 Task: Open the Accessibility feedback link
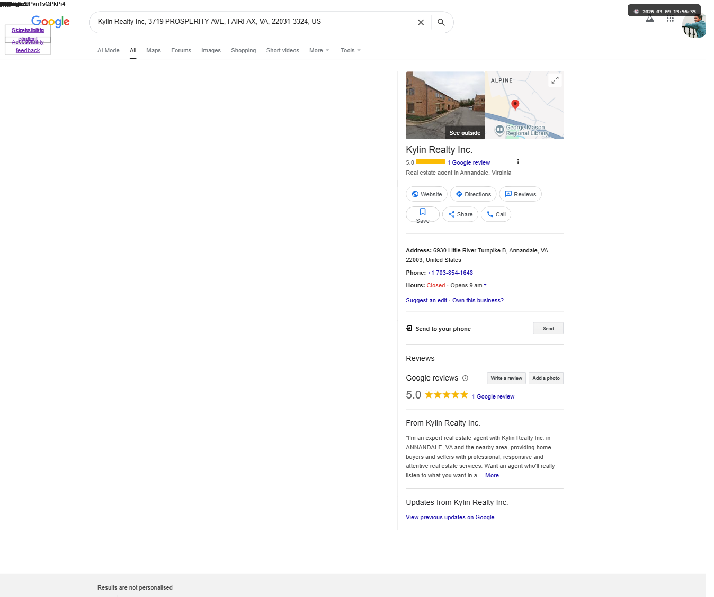coord(28,46)
